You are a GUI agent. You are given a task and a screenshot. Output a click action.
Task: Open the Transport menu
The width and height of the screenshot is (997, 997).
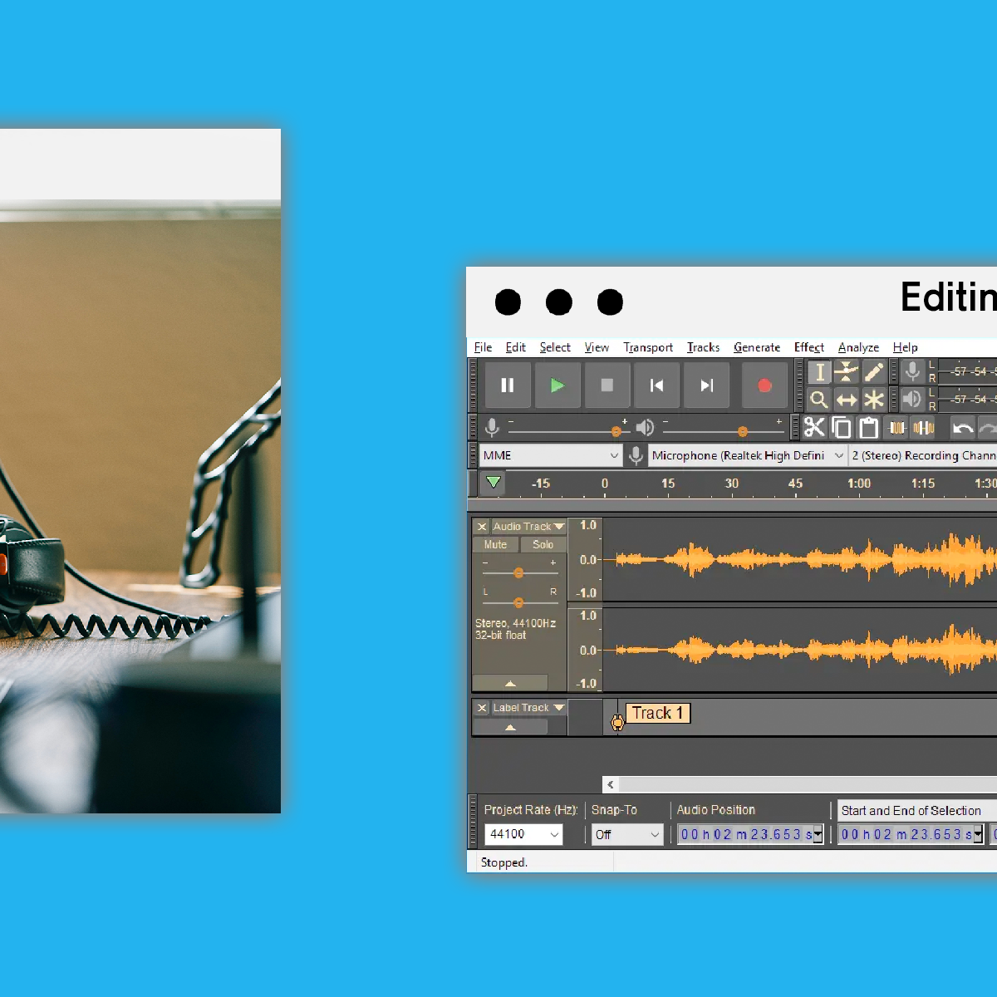click(648, 347)
